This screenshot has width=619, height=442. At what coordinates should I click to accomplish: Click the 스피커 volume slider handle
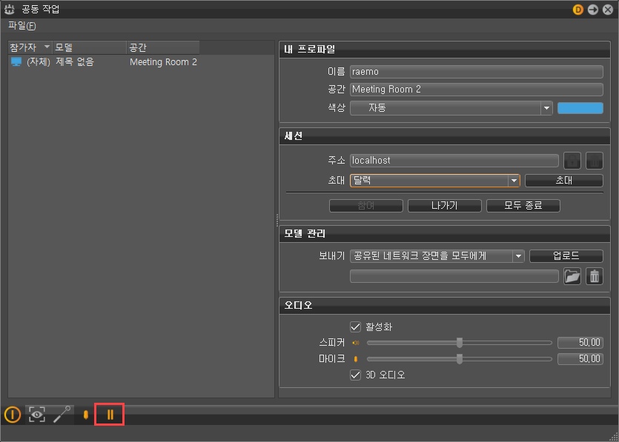tap(460, 343)
